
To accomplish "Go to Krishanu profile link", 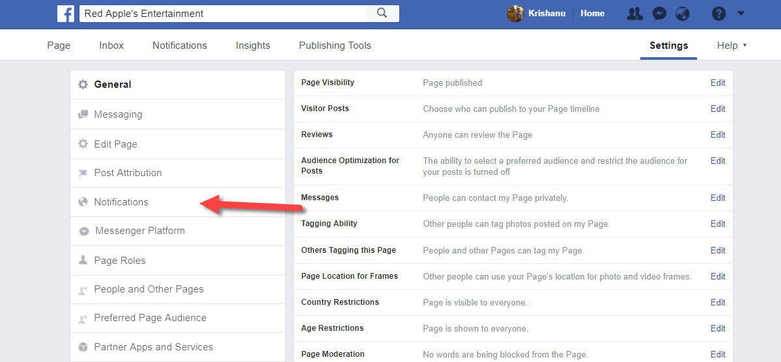I will pyautogui.click(x=547, y=14).
